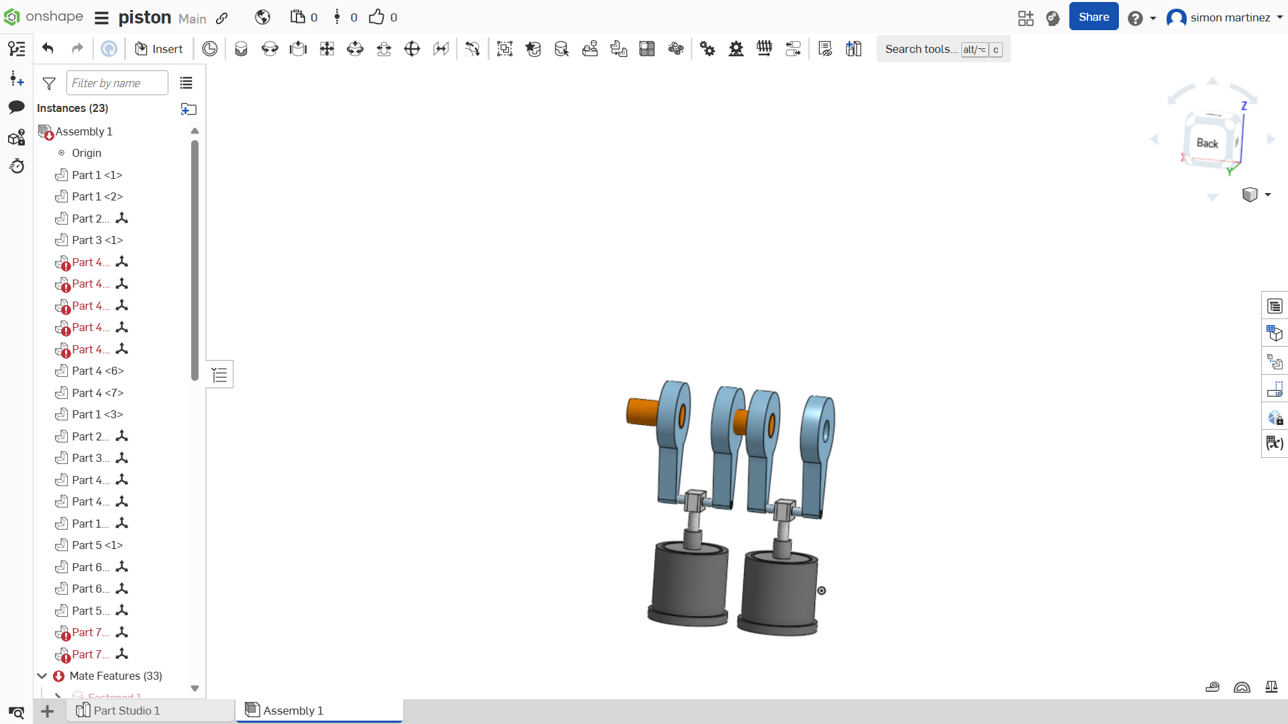Open the history clock sidebar icon
Image resolution: width=1288 pixels, height=724 pixels.
point(17,166)
